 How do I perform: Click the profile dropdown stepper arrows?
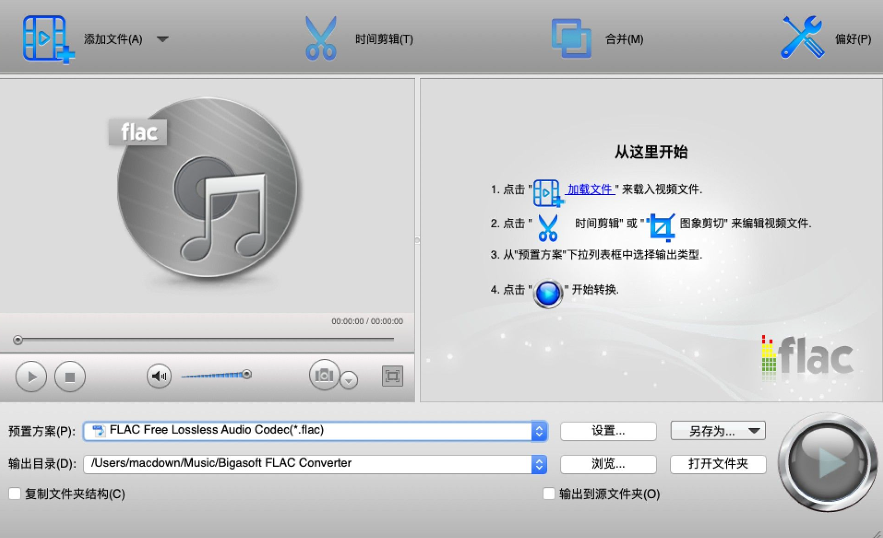click(539, 431)
